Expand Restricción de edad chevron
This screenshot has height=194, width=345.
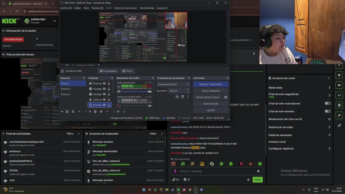coord(329,127)
